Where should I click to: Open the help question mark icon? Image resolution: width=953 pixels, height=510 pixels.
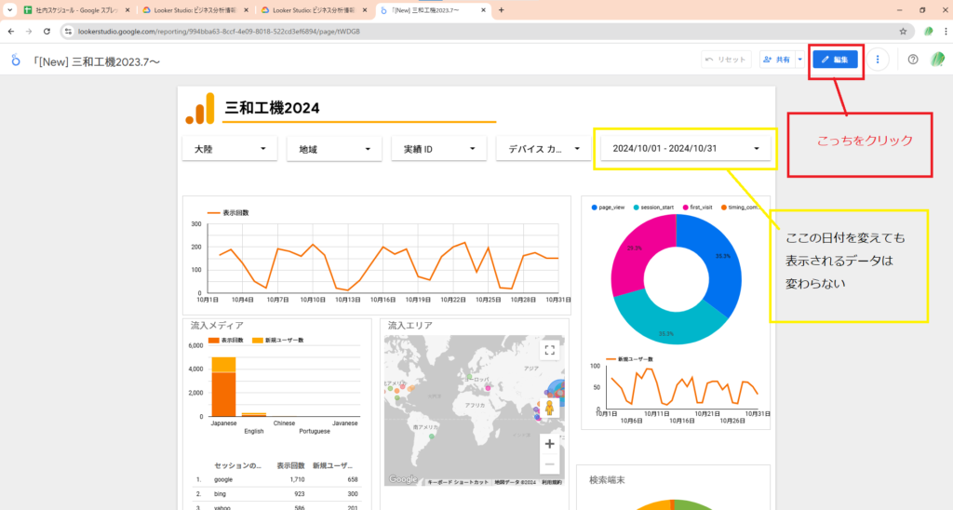[x=912, y=60]
